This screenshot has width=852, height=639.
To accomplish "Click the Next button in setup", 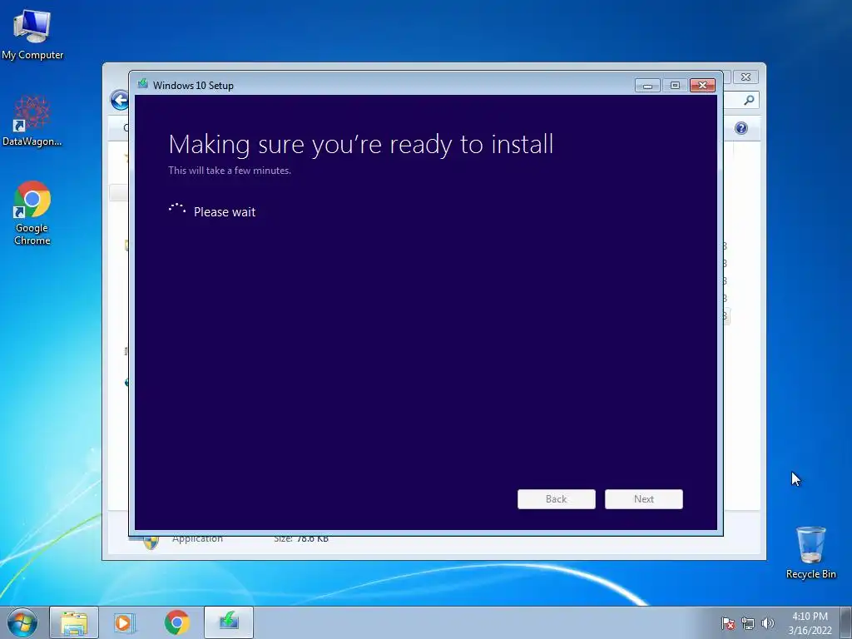I will 644,499.
